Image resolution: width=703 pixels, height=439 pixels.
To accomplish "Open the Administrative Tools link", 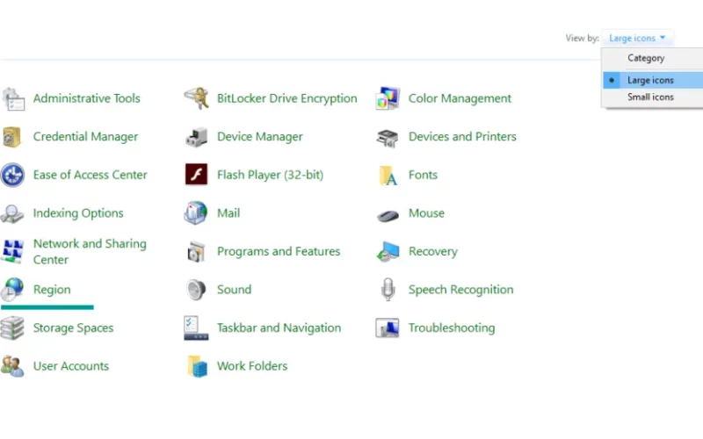I will [x=86, y=98].
